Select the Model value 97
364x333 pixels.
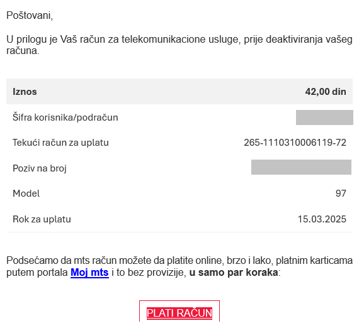[x=341, y=194]
